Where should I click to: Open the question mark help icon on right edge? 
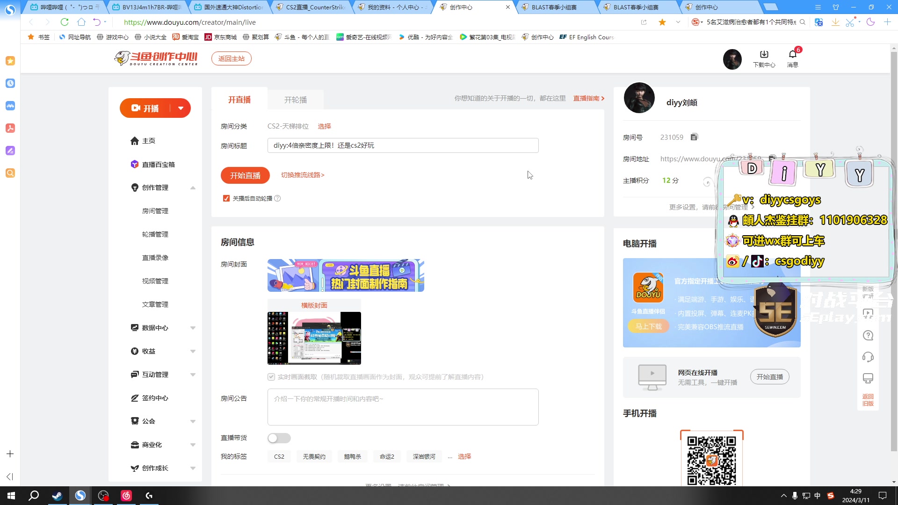868,335
